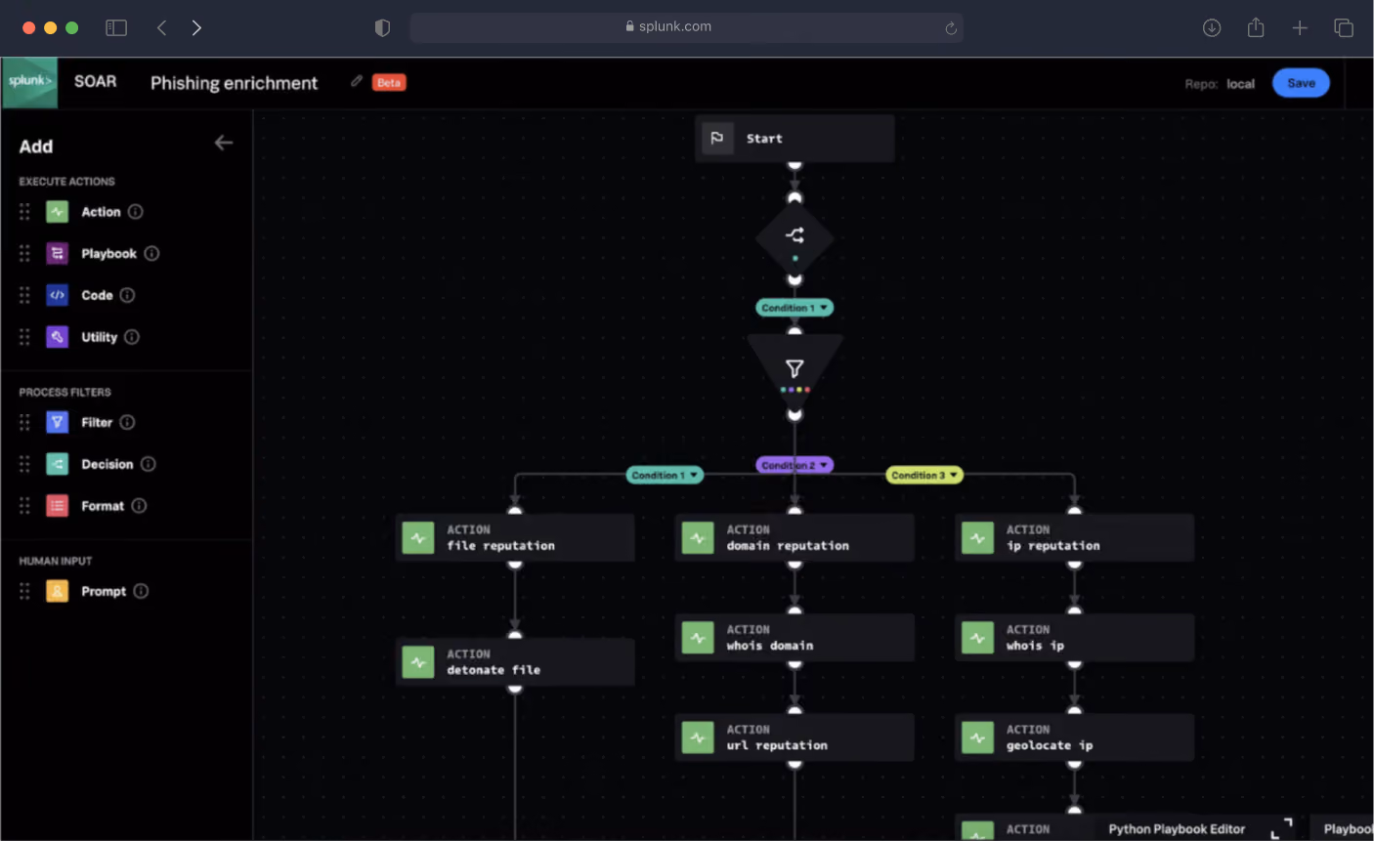Viewport: 1374px width, 841px height.
Task: Open yellow Condition 3 dropdown
Action: (924, 476)
